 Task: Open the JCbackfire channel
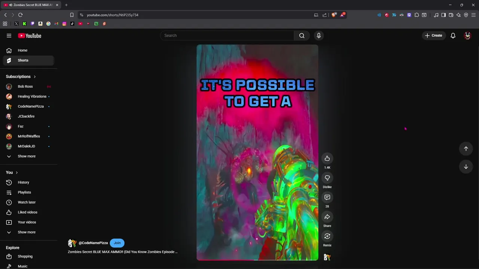tap(28, 116)
